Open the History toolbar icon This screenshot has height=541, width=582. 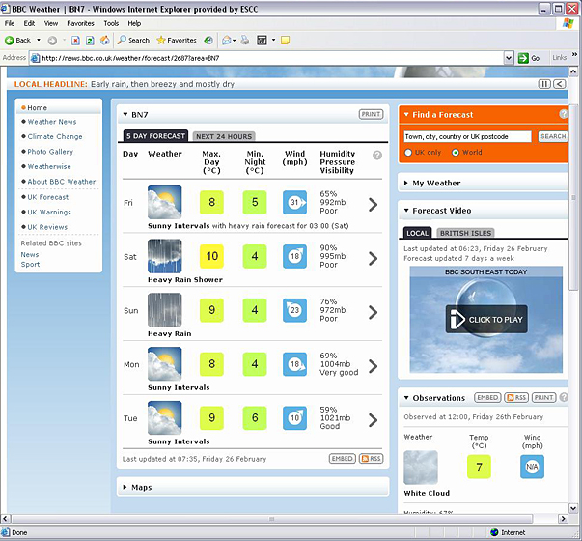(x=208, y=41)
